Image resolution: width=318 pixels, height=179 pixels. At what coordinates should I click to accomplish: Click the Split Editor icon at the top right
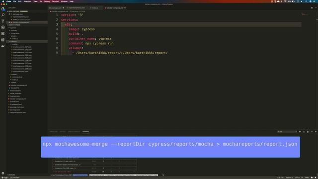(x=312, y=8)
